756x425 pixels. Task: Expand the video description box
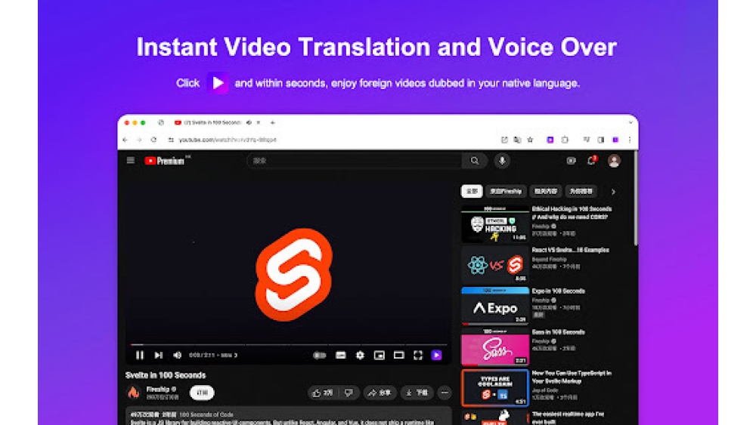[x=288, y=417]
